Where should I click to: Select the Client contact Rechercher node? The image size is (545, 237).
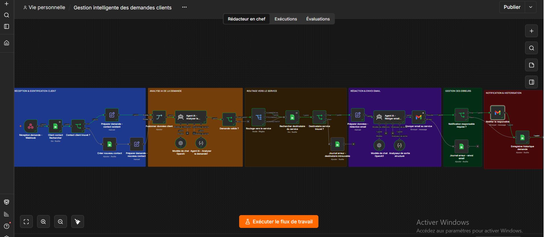tap(55, 126)
